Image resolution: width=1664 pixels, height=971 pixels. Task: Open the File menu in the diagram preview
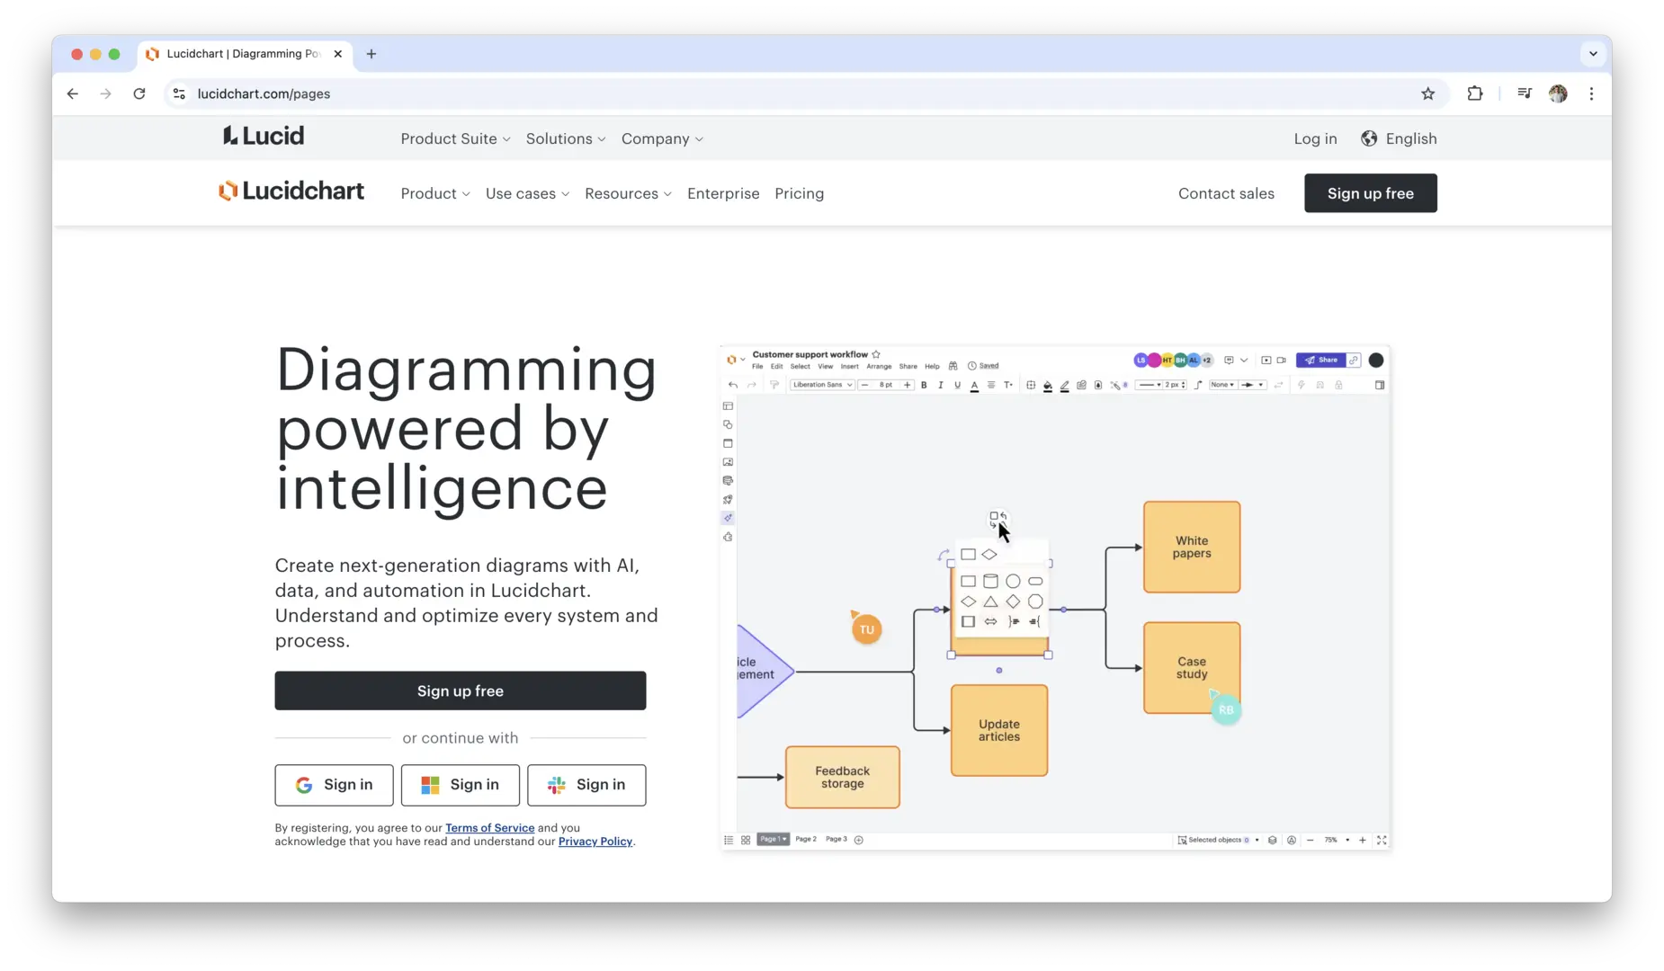[x=757, y=367]
